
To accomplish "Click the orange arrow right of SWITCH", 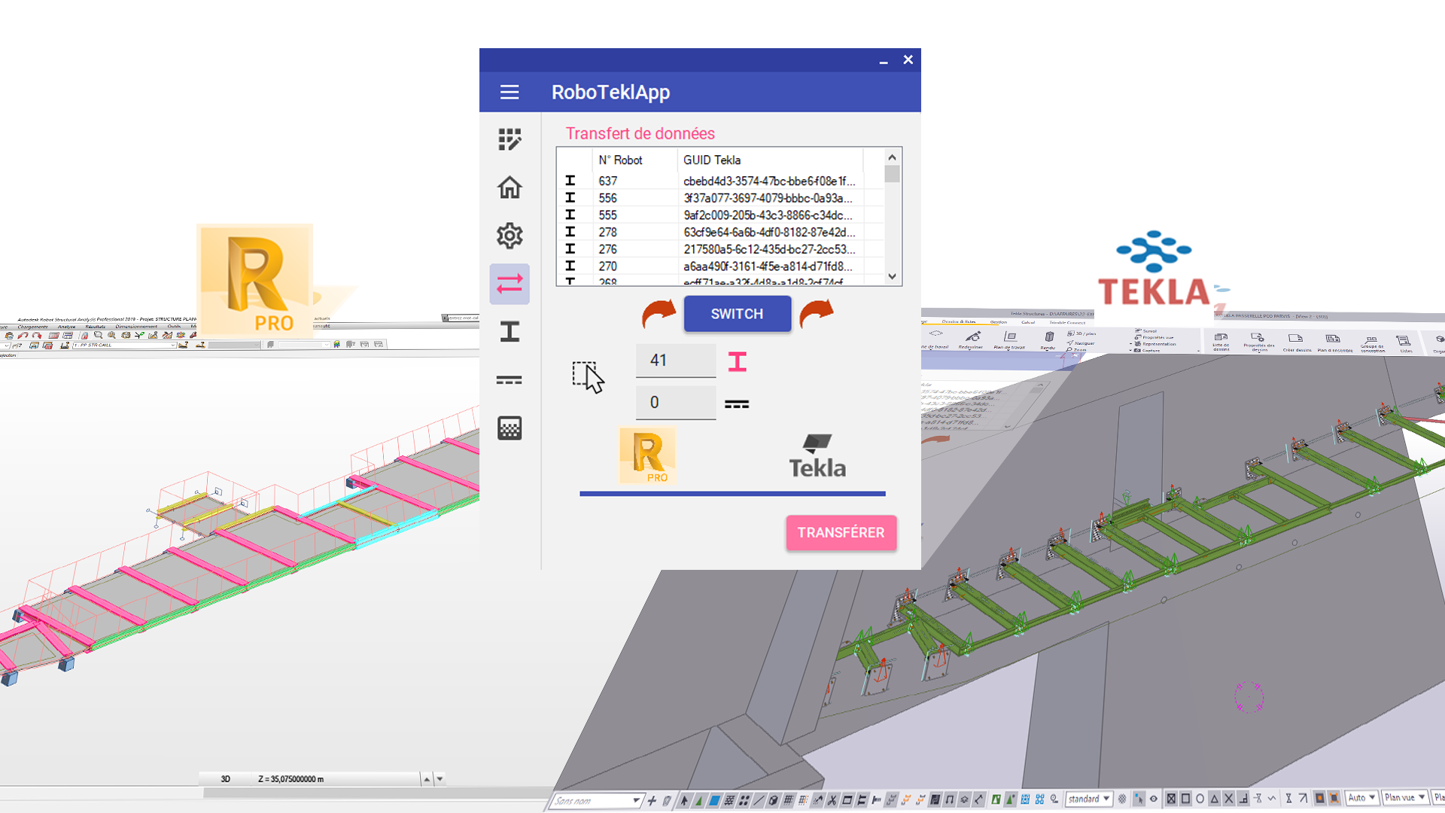I will click(817, 313).
